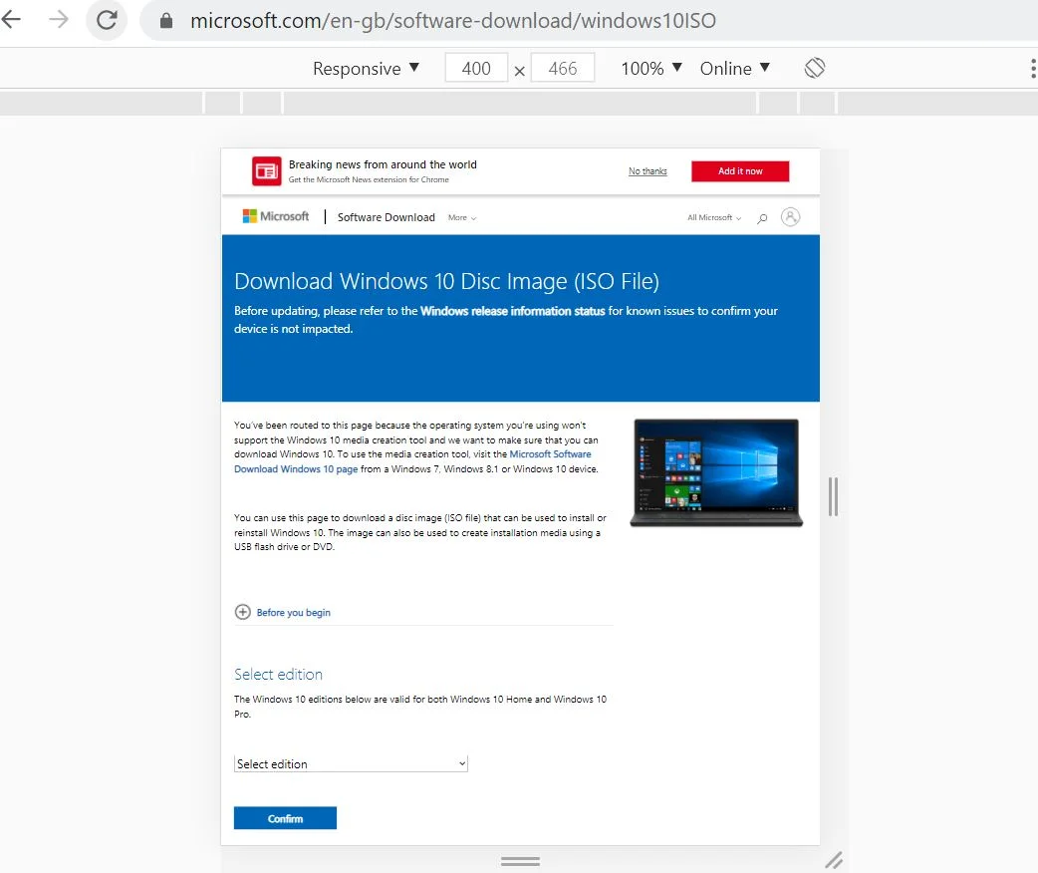Screen dimensions: 1038x873
Task: Click the address bar padlock icon
Action: [x=166, y=21]
